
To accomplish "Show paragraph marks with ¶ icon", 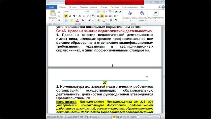I will [116, 20].
